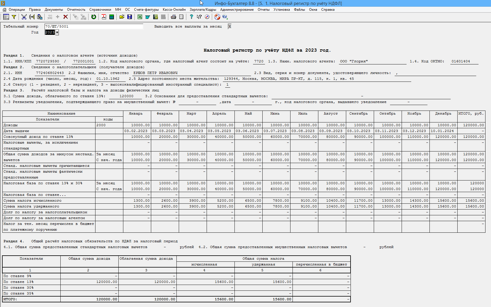Open the year dropdown button next to 2023

[57, 32]
